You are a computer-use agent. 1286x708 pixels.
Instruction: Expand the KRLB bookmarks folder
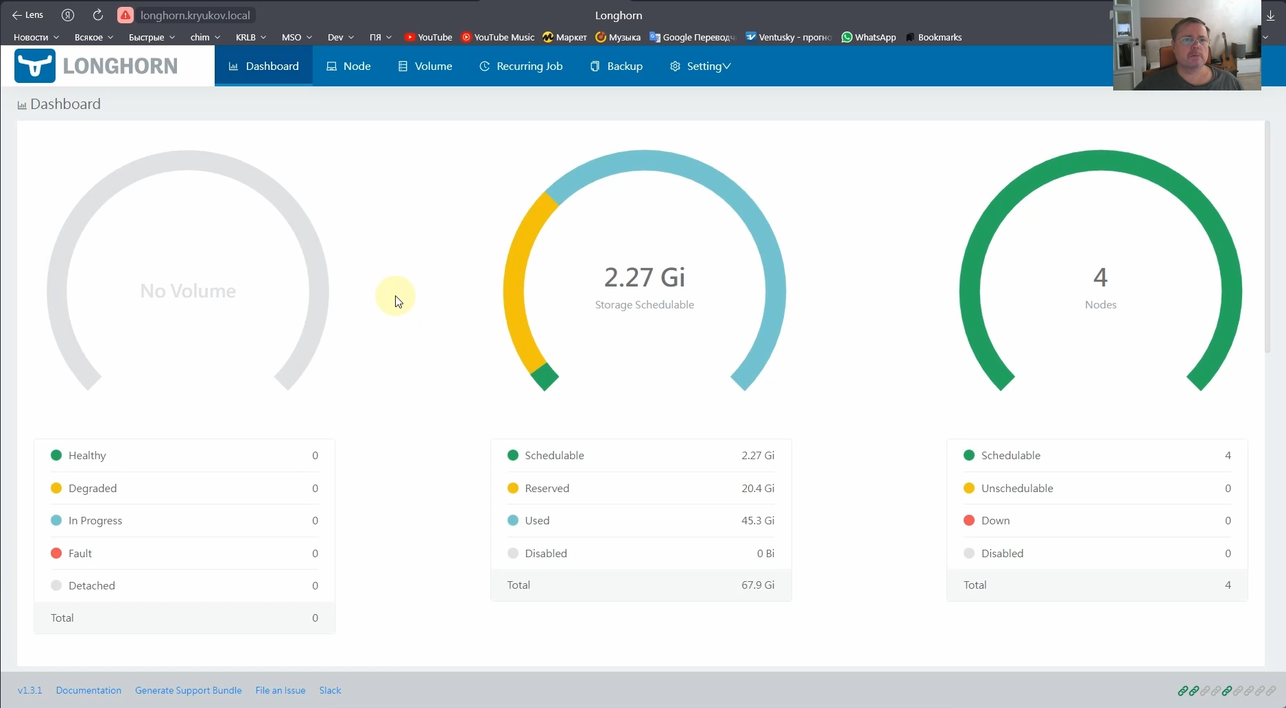[251, 37]
